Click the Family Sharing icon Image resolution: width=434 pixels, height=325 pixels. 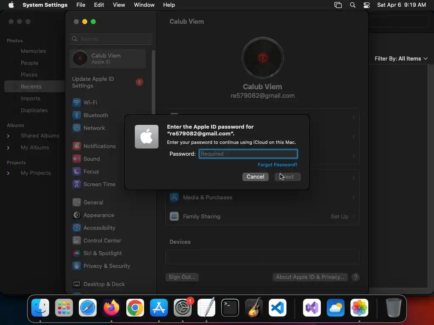click(x=174, y=216)
